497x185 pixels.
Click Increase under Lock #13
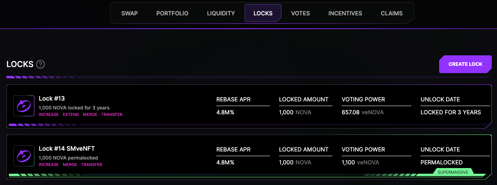pyautogui.click(x=49, y=115)
